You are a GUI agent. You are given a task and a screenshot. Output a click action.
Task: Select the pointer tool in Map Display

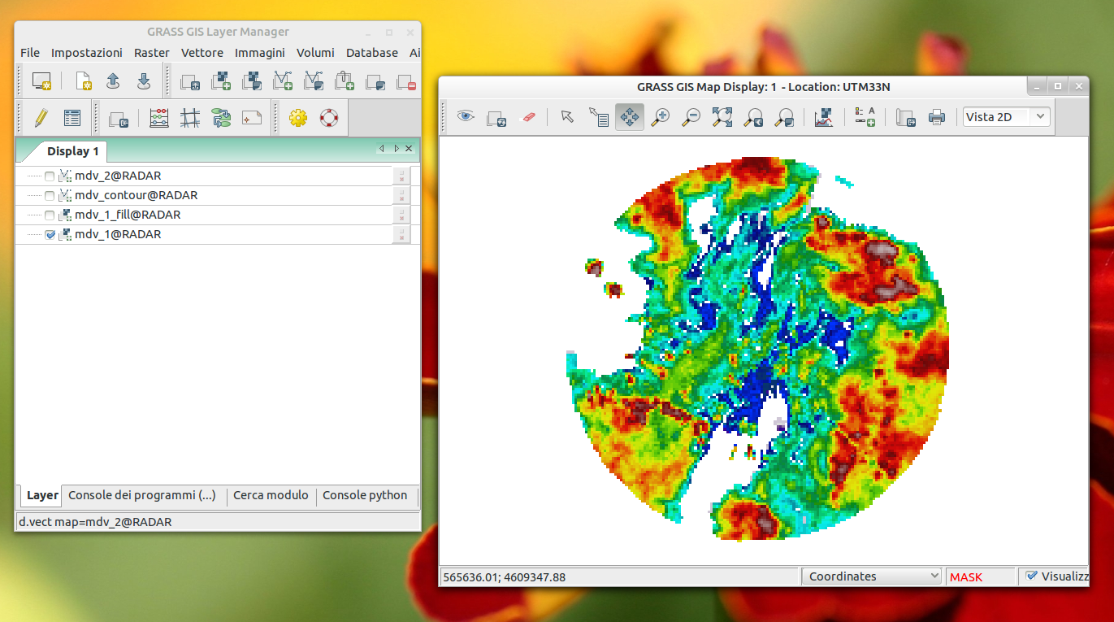click(568, 117)
